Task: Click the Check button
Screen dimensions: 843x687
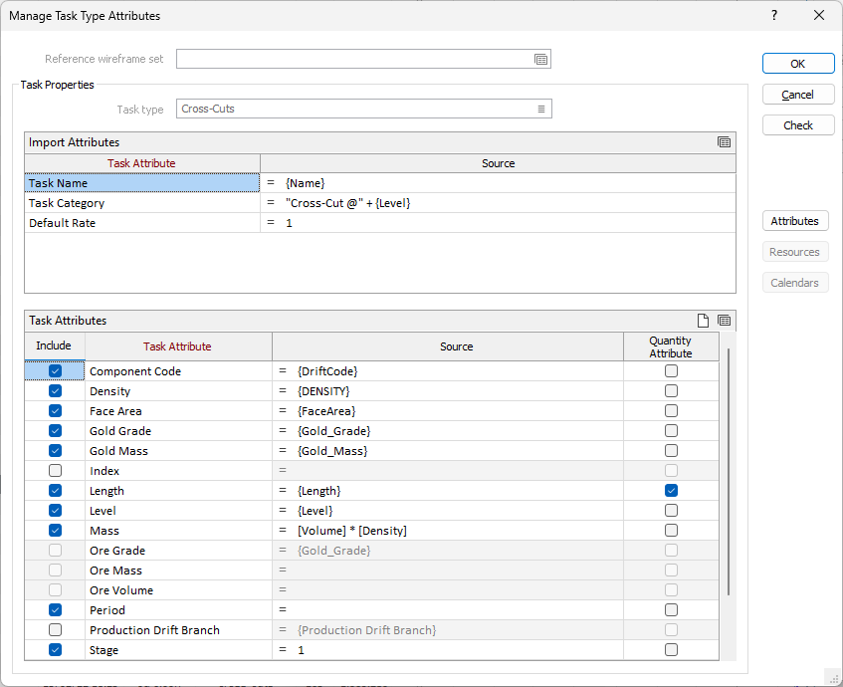Action: point(797,125)
